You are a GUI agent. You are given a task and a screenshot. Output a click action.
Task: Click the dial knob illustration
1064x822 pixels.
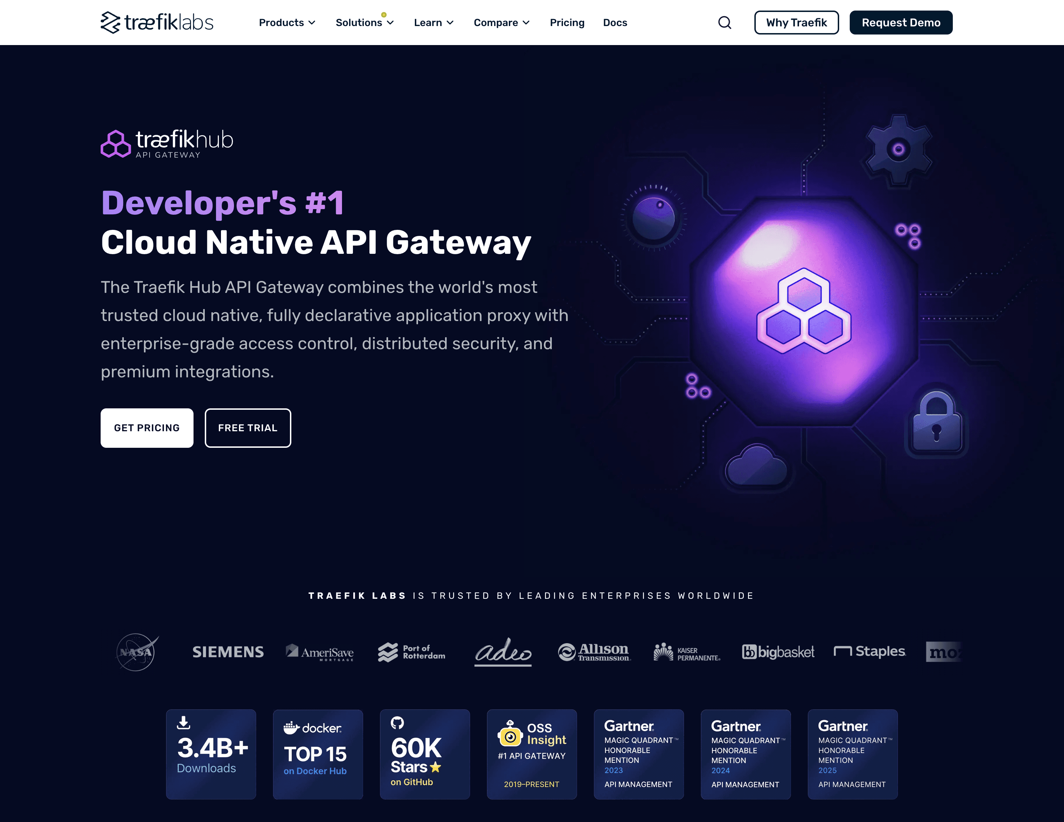click(653, 218)
